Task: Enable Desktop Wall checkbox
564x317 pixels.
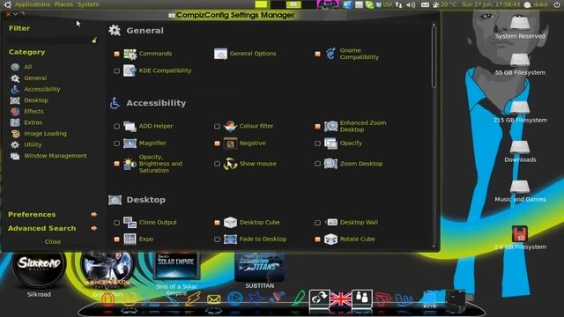Action: click(317, 223)
